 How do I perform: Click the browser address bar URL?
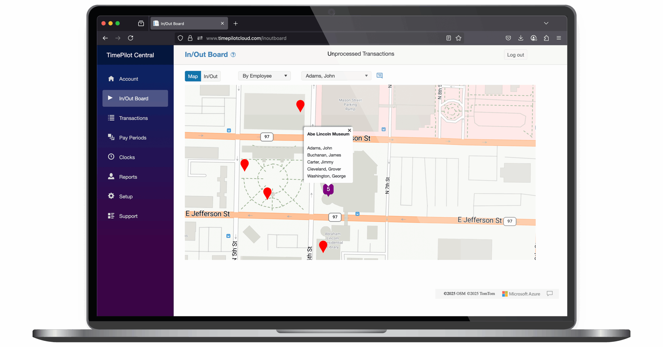(x=246, y=38)
